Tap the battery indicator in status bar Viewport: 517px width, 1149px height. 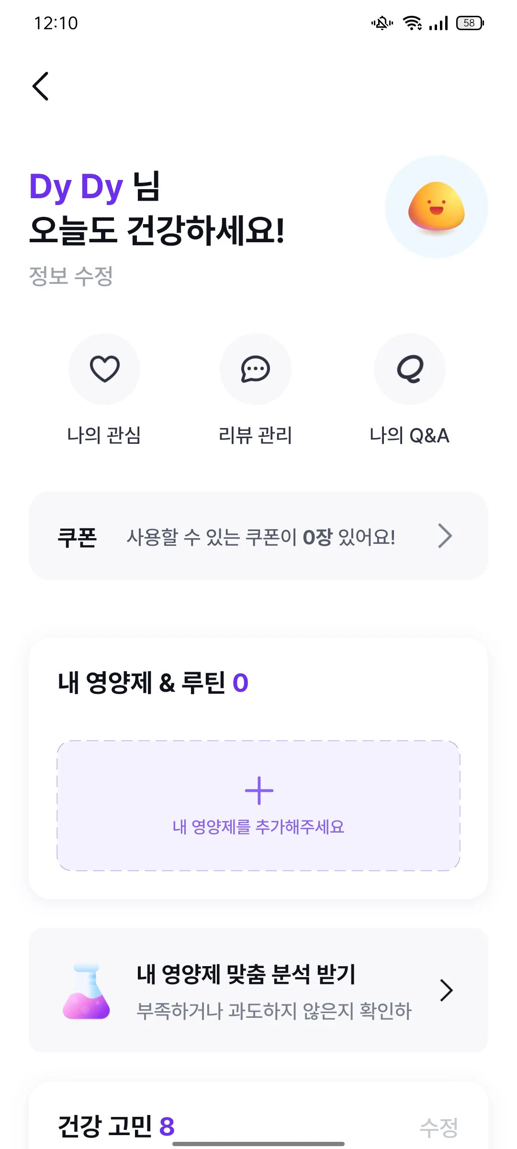click(470, 23)
